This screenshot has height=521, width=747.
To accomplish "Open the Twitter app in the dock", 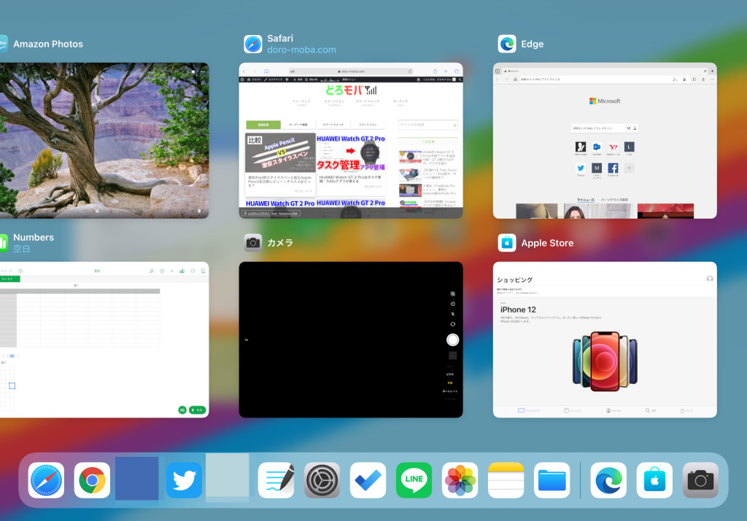I will pyautogui.click(x=184, y=480).
